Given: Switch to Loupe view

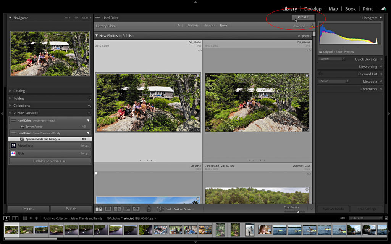Looking at the screenshot, I should pos(107,209).
